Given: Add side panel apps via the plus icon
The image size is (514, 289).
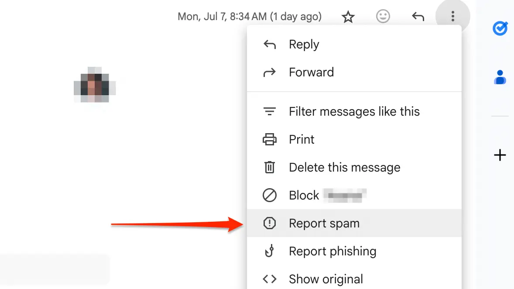Looking at the screenshot, I should point(500,155).
